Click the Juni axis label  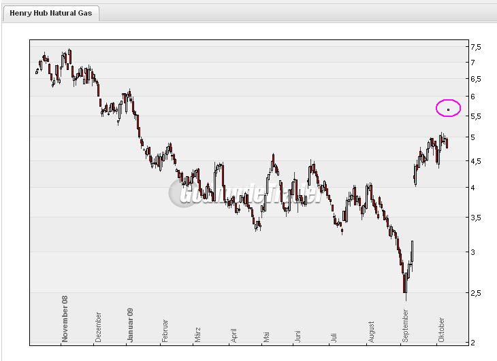[298, 337]
